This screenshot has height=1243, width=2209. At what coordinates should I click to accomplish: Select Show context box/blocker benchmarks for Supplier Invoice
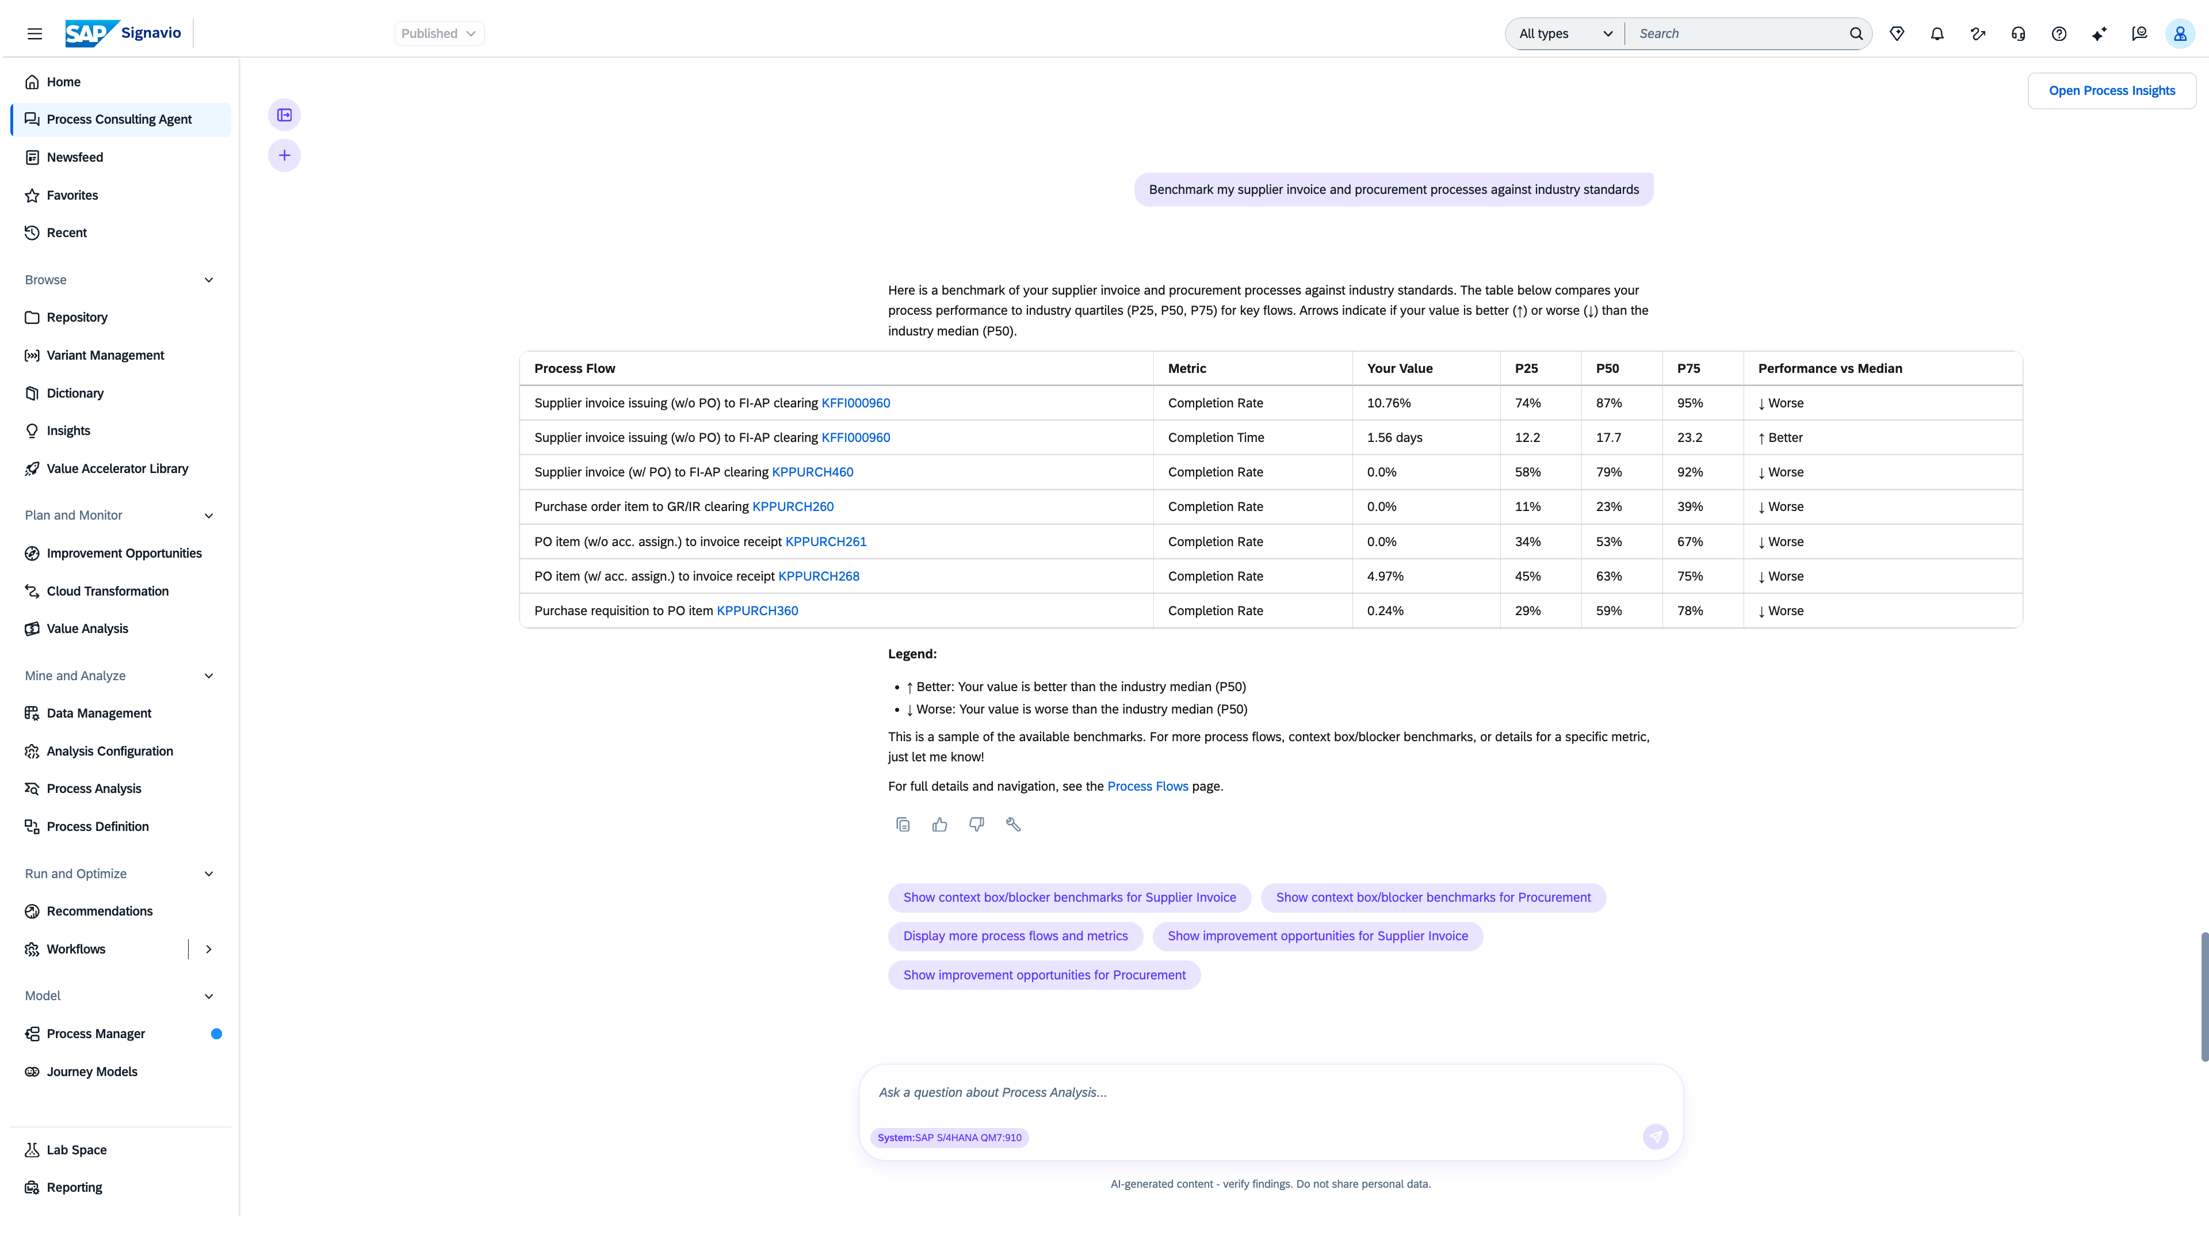[x=1069, y=897]
